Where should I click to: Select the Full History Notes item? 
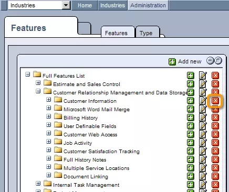point(85,160)
